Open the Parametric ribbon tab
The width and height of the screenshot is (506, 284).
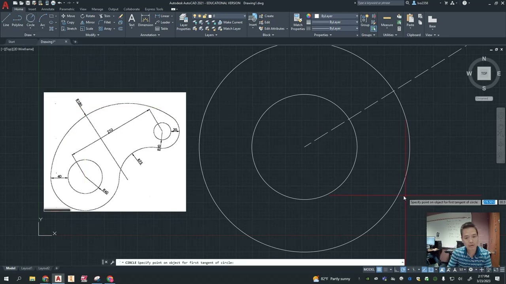[x=67, y=9]
